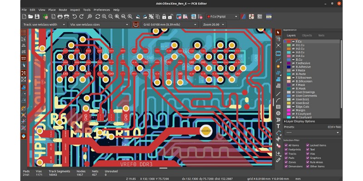
Task: Toggle the ratsnest display icon
Action: (x=24, y=73)
